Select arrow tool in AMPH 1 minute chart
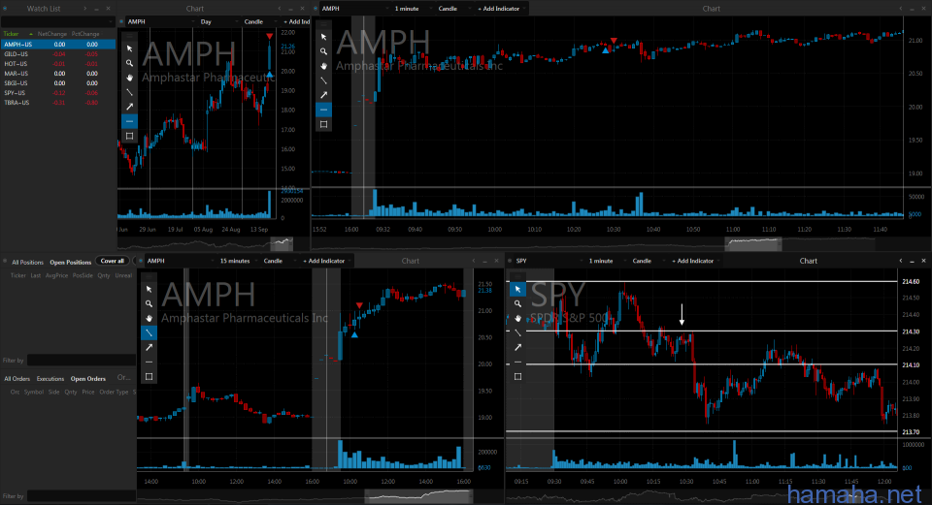The image size is (932, 505). pyautogui.click(x=324, y=95)
